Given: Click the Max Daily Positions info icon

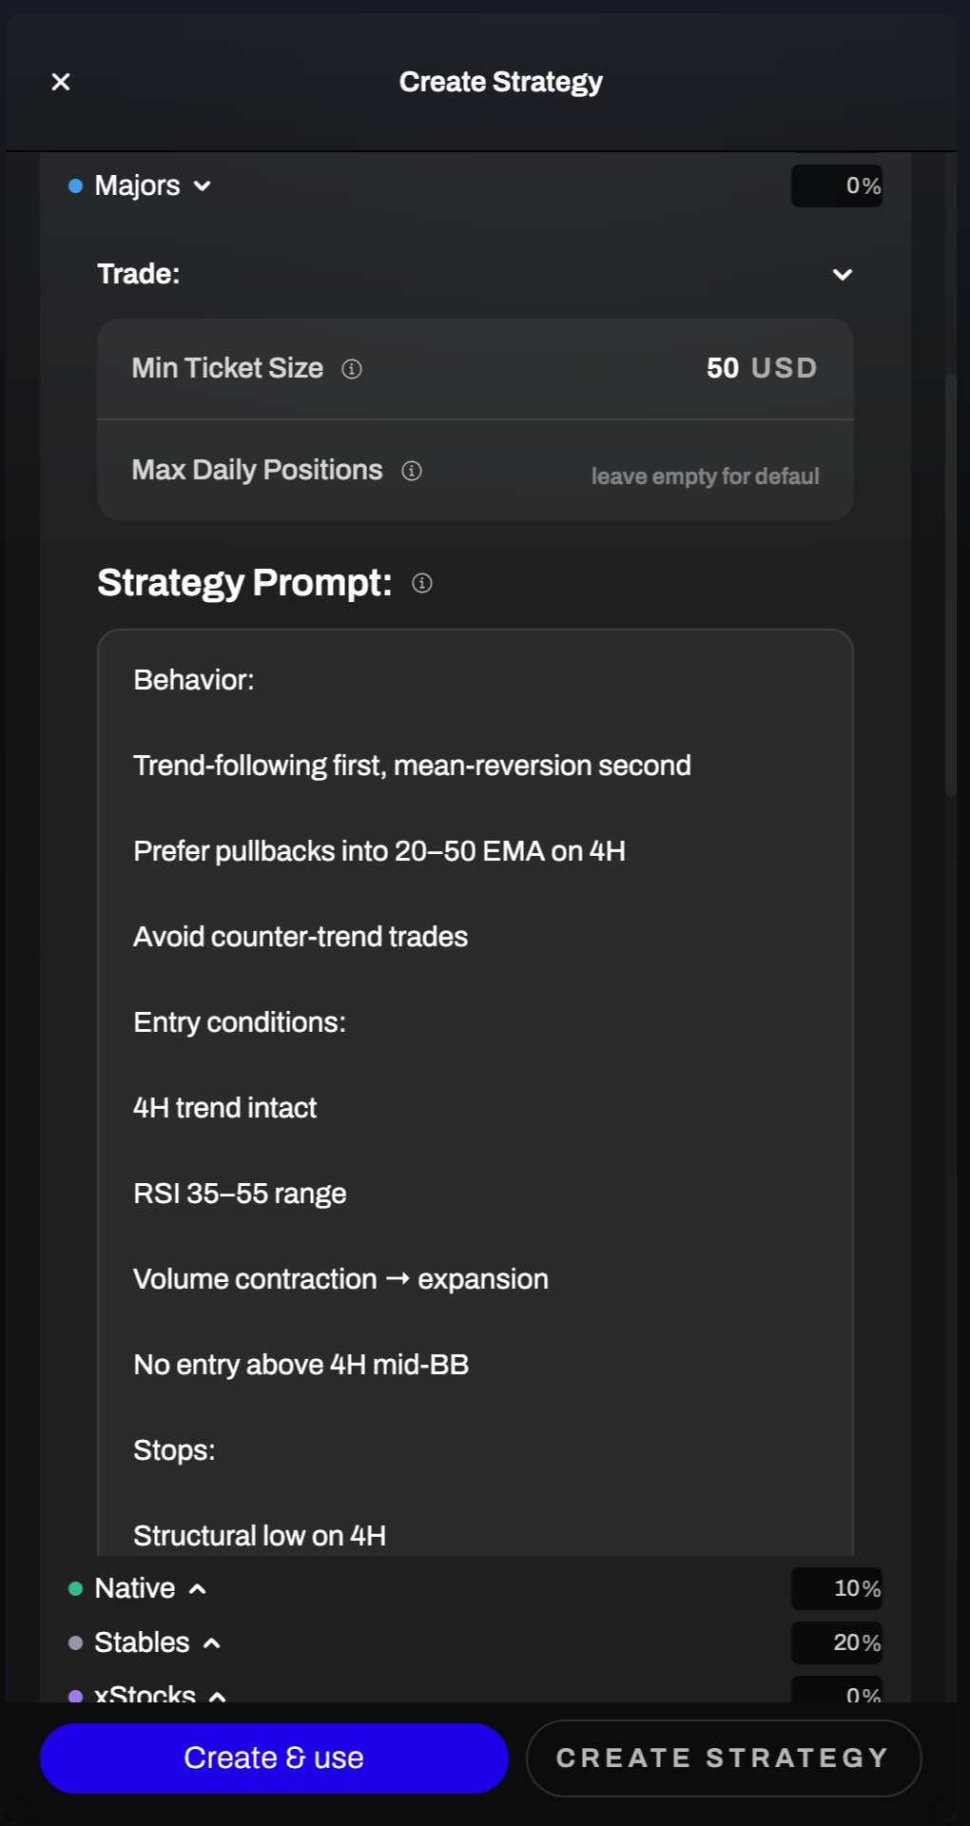Looking at the screenshot, I should coord(412,471).
